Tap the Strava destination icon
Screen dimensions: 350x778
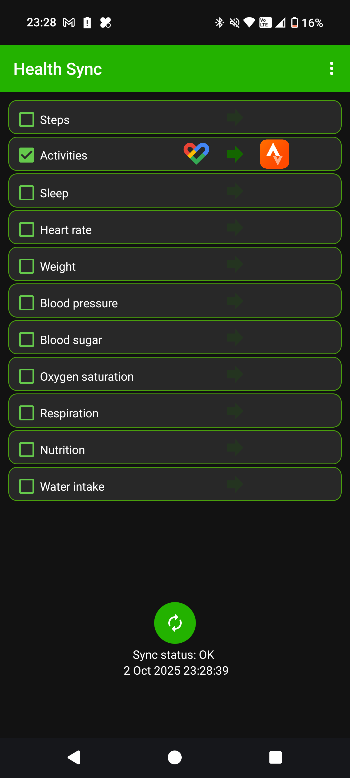point(274,154)
